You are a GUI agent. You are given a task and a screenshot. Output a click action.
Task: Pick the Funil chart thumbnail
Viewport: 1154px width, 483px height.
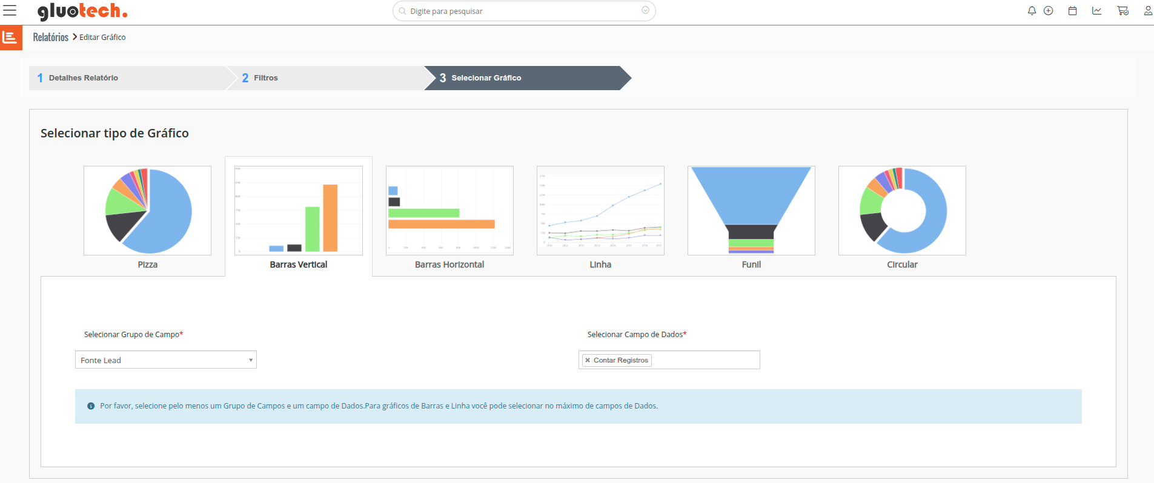point(751,211)
